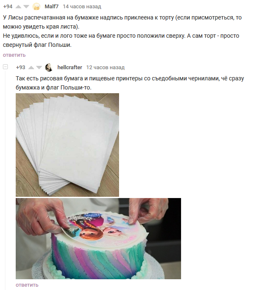Click the +93 rating counter
The image size is (253, 290).
21,67
